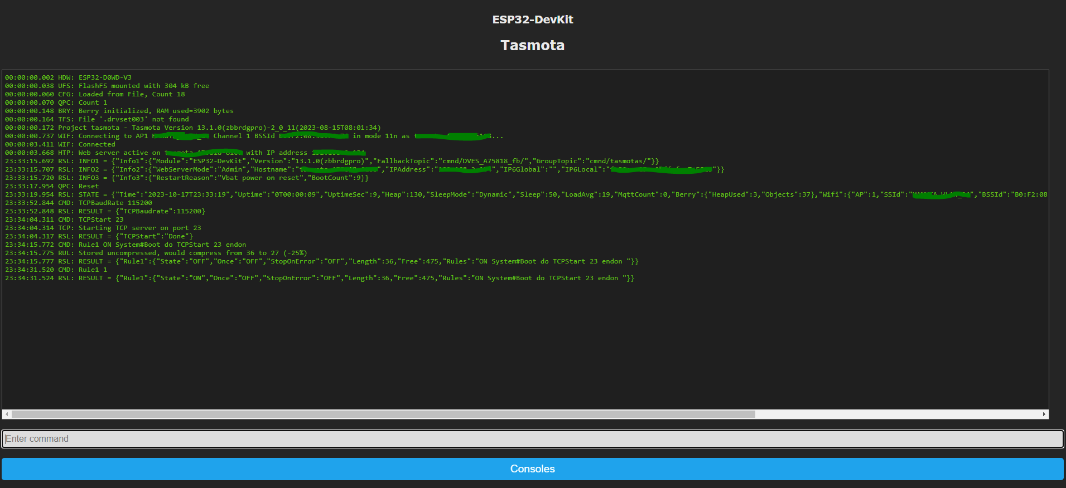
Task: Click log line 'Berry initialized, RAM used=3902 bytes'
Action: coord(119,111)
